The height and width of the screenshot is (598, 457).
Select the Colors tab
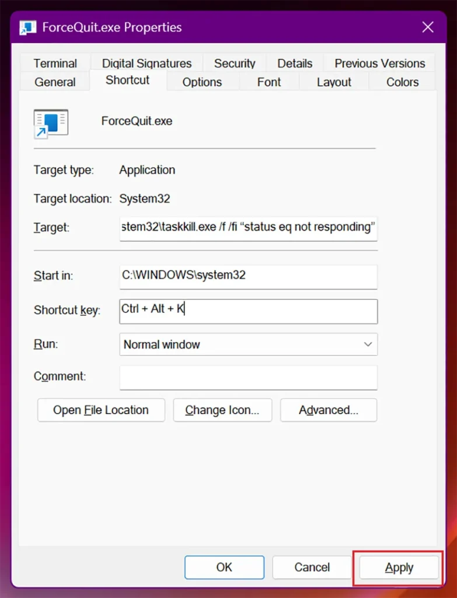tap(402, 82)
